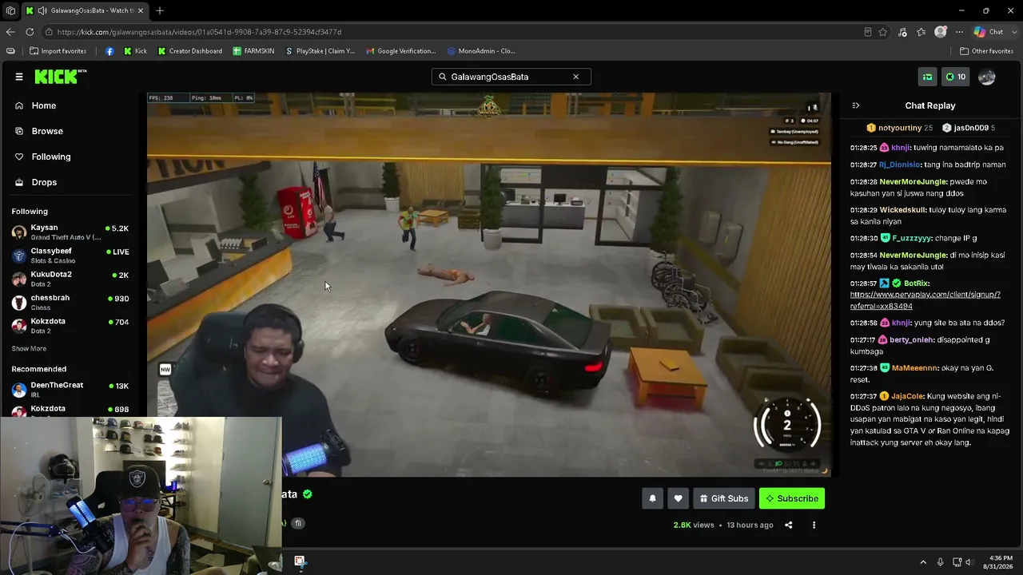Open the browser profile avatar
The width and height of the screenshot is (1023, 575).
[941, 32]
